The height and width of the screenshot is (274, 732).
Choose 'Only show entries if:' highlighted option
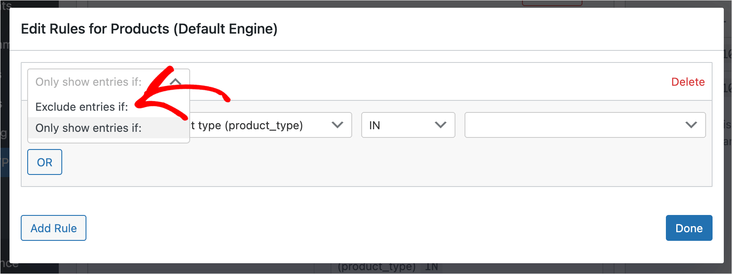pyautogui.click(x=108, y=128)
